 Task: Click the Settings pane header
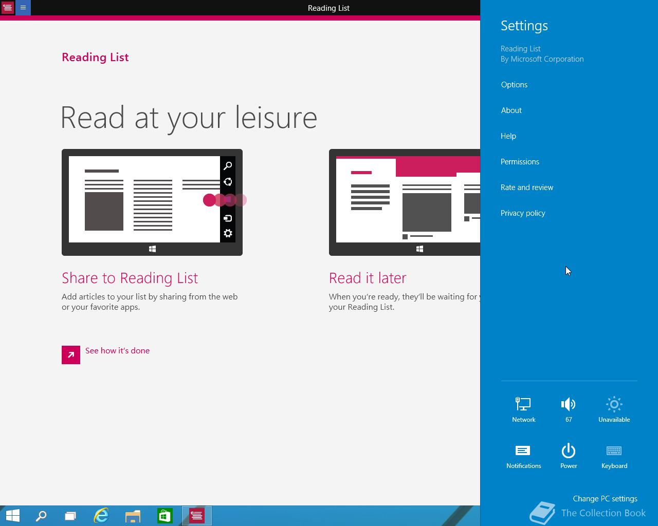tap(524, 26)
